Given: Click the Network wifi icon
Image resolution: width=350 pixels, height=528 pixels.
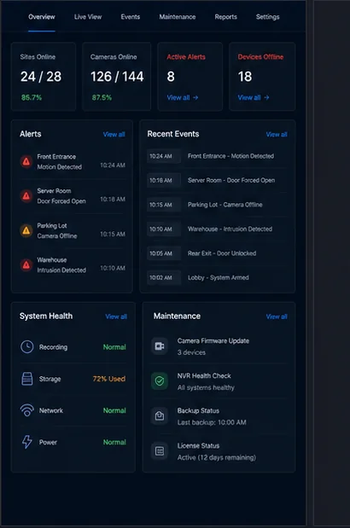Looking at the screenshot, I should tap(27, 410).
